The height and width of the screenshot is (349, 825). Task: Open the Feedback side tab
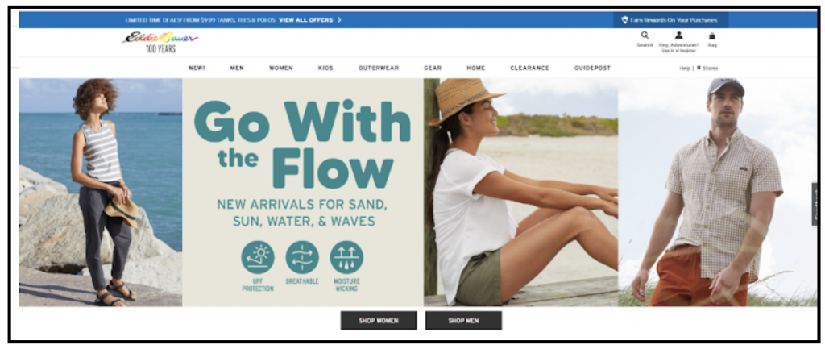click(x=815, y=204)
